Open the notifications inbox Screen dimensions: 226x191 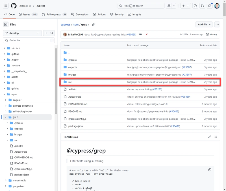210,6
